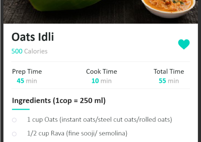This screenshot has height=142, width=201.
Task: Select the Oats Idli recipe title
Action: click(x=33, y=37)
